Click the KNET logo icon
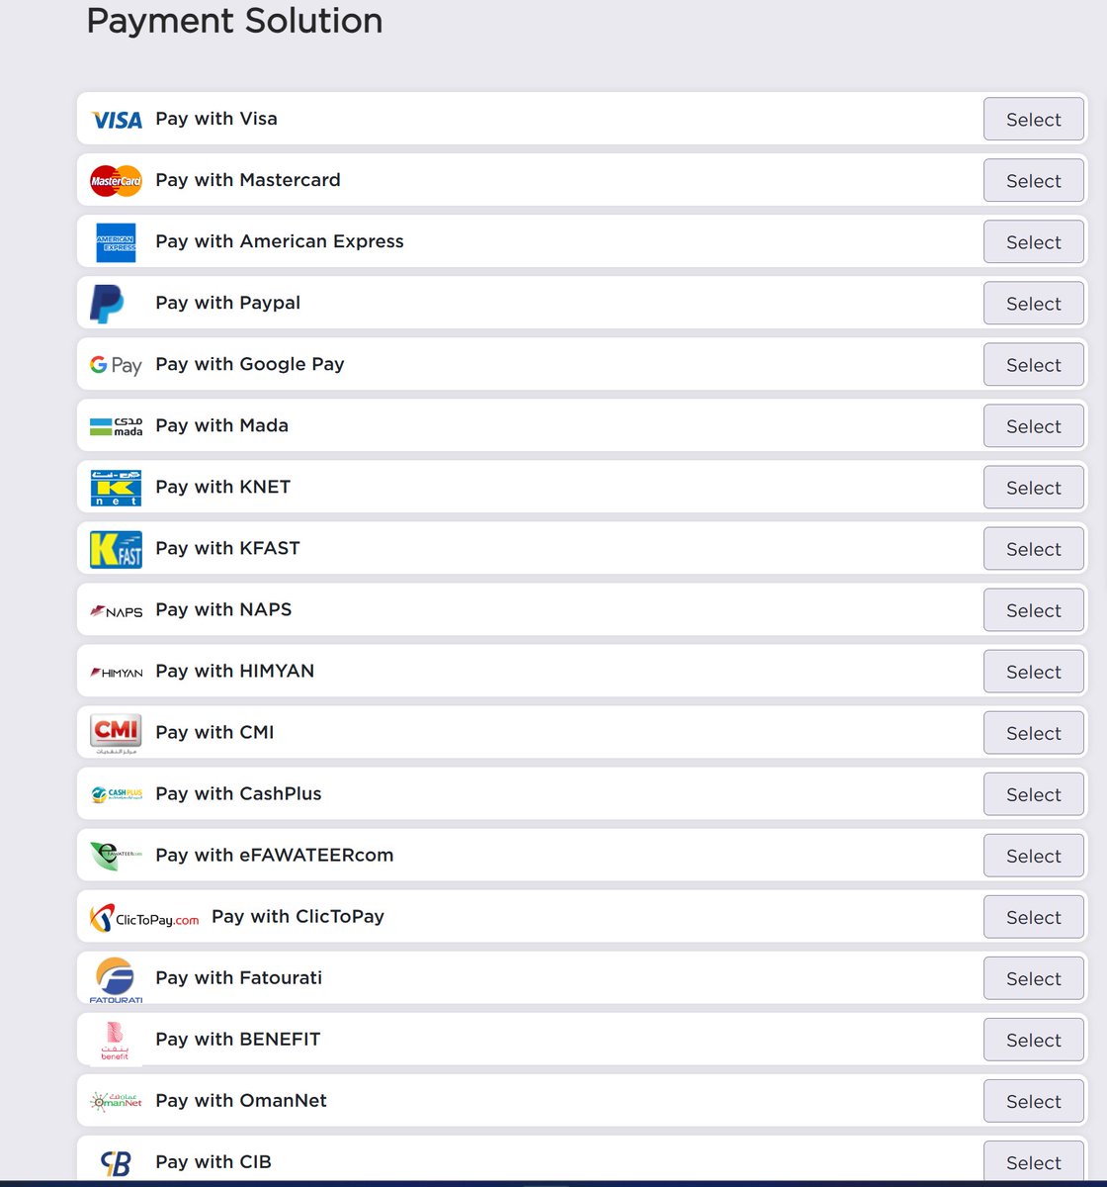Screen dimensions: 1107x1187 click(x=116, y=488)
